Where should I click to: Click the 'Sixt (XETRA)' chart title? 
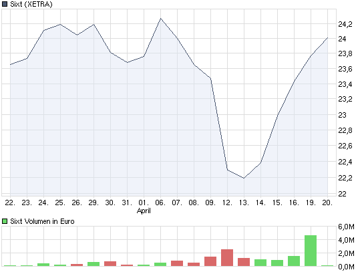(31, 4)
